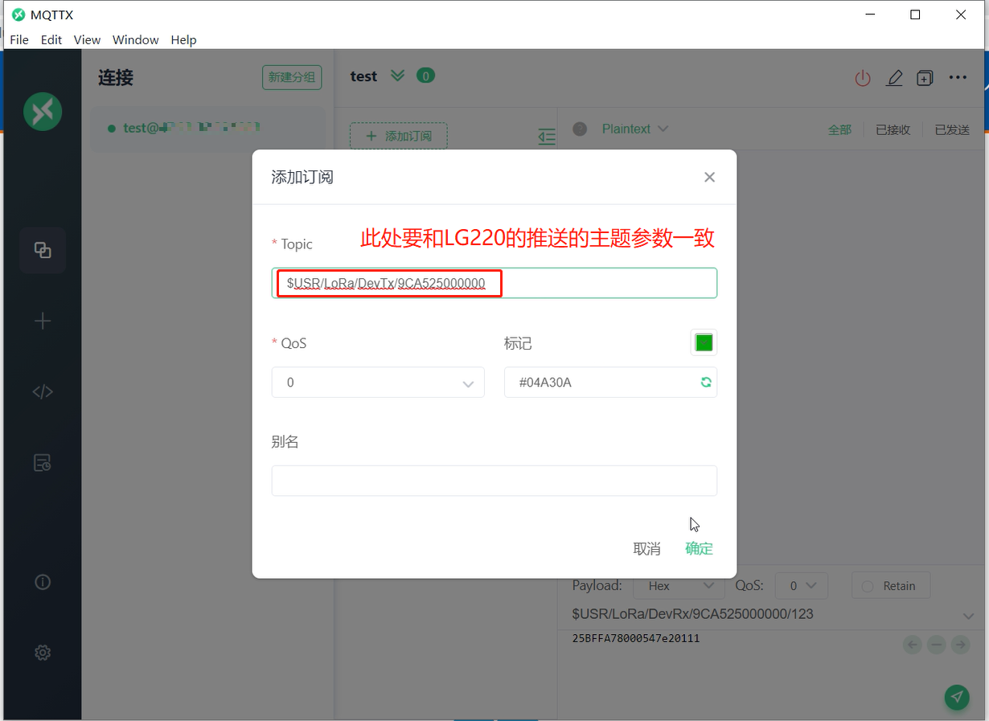Click the 取消 cancel button
Viewport: 989px width, 721px height.
tap(646, 548)
